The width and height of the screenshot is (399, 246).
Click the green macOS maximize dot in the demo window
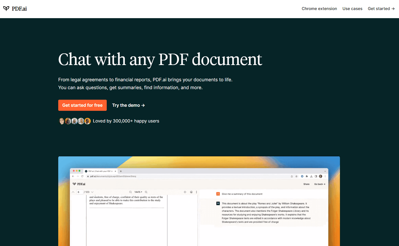coord(79,171)
